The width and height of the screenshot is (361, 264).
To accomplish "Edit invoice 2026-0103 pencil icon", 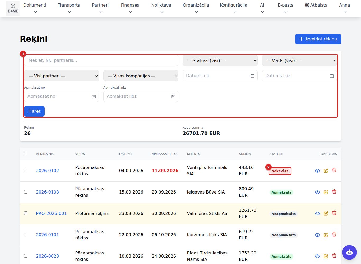I will point(326,192).
